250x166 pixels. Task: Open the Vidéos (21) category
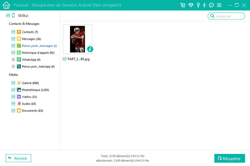[x=29, y=97]
